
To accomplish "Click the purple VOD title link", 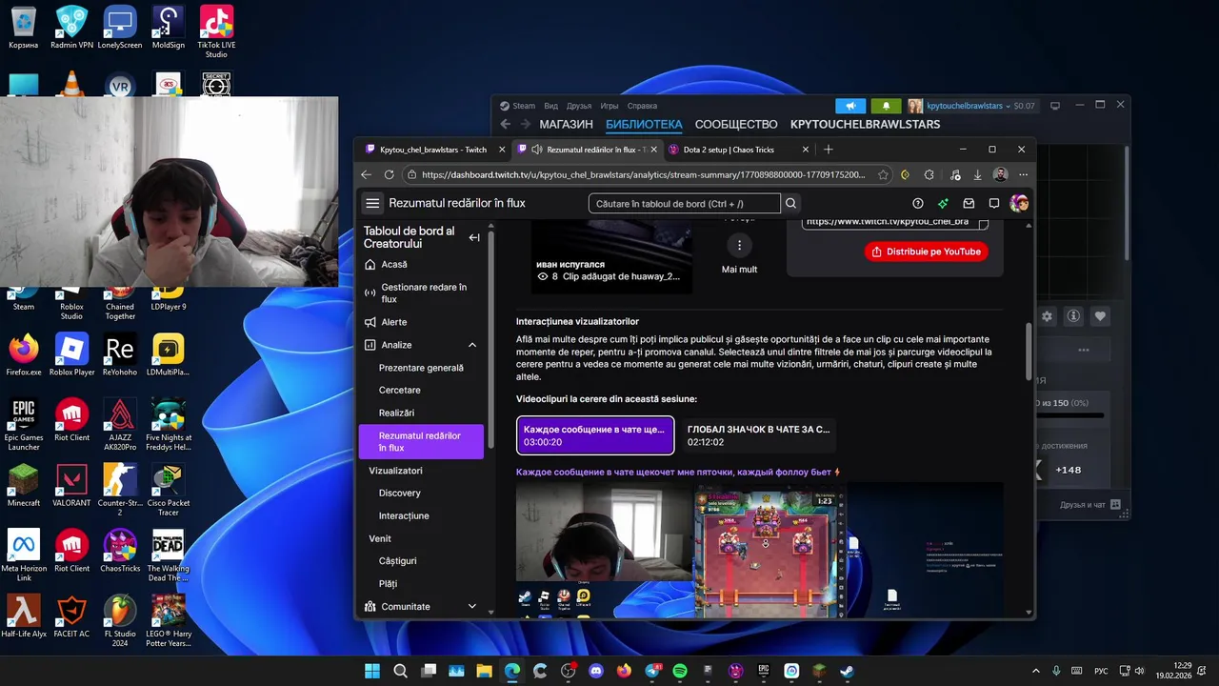I will (678, 472).
